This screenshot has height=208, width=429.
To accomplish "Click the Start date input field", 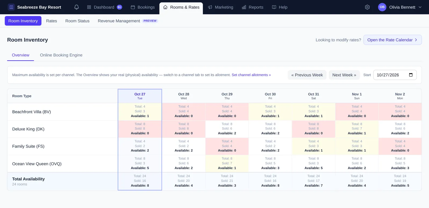I will 395,75.
